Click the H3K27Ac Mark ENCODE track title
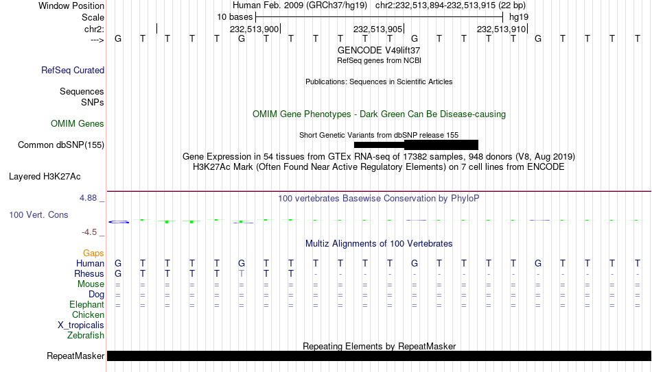This screenshot has width=652, height=372. [x=379, y=167]
